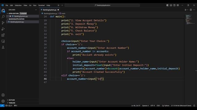Click the BankingApplication command center search
The height and width of the screenshot is (110, 197).
pos(102,5)
